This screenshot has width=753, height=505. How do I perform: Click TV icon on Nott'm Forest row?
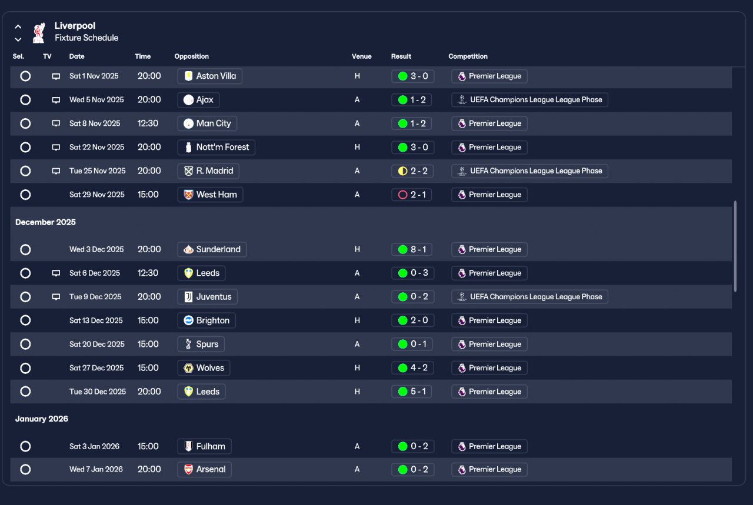tap(56, 148)
